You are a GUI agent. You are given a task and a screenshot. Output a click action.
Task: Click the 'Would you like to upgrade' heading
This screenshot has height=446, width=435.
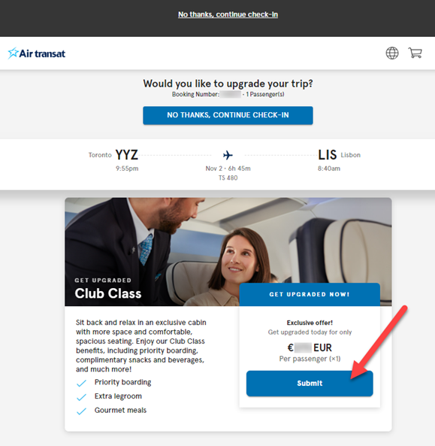pyautogui.click(x=228, y=83)
